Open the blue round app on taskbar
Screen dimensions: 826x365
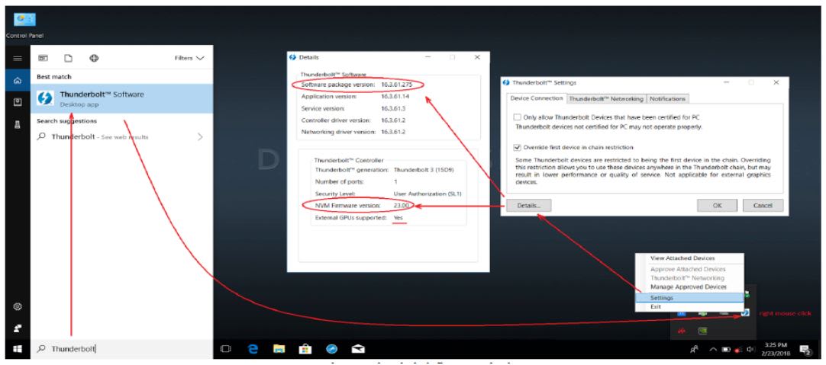(x=332, y=349)
